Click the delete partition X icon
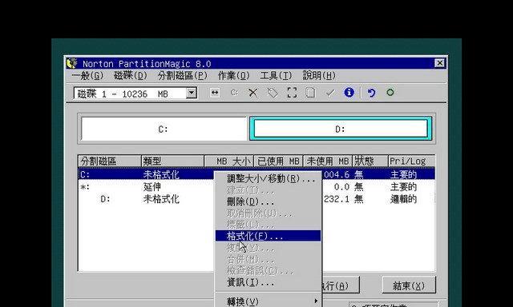This screenshot has height=307, width=513. point(253,93)
